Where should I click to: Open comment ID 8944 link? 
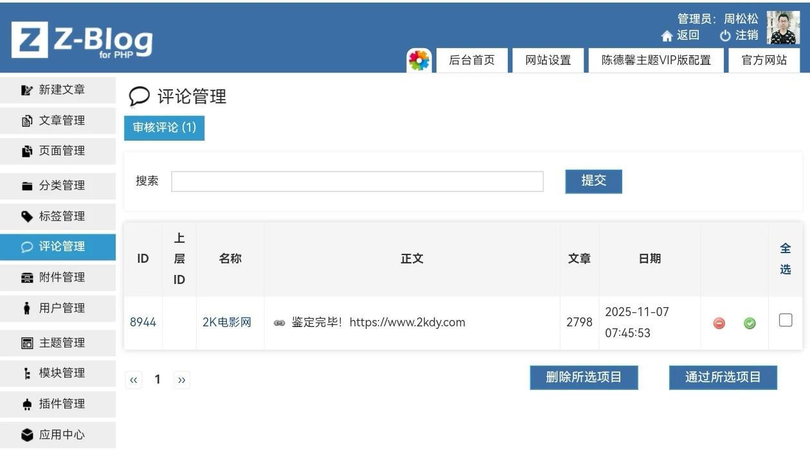(x=143, y=323)
